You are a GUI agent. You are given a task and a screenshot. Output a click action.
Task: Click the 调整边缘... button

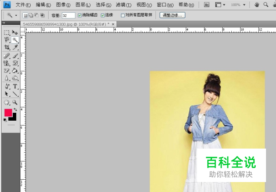click(x=172, y=15)
